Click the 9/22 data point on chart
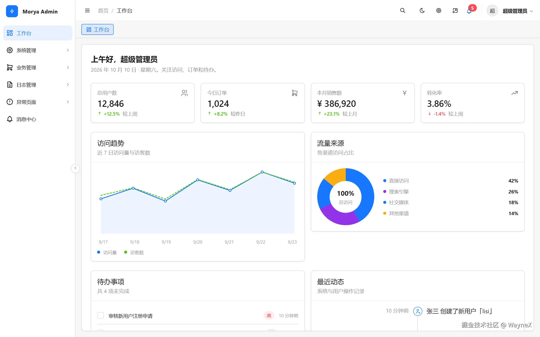 tap(262, 172)
